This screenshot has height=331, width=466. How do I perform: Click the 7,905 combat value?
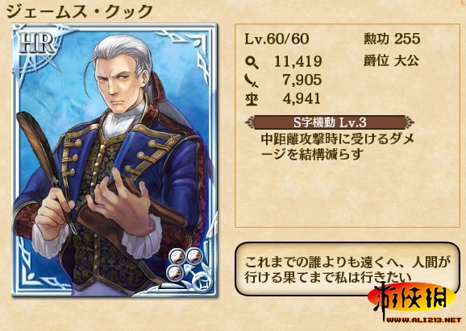pos(302,80)
